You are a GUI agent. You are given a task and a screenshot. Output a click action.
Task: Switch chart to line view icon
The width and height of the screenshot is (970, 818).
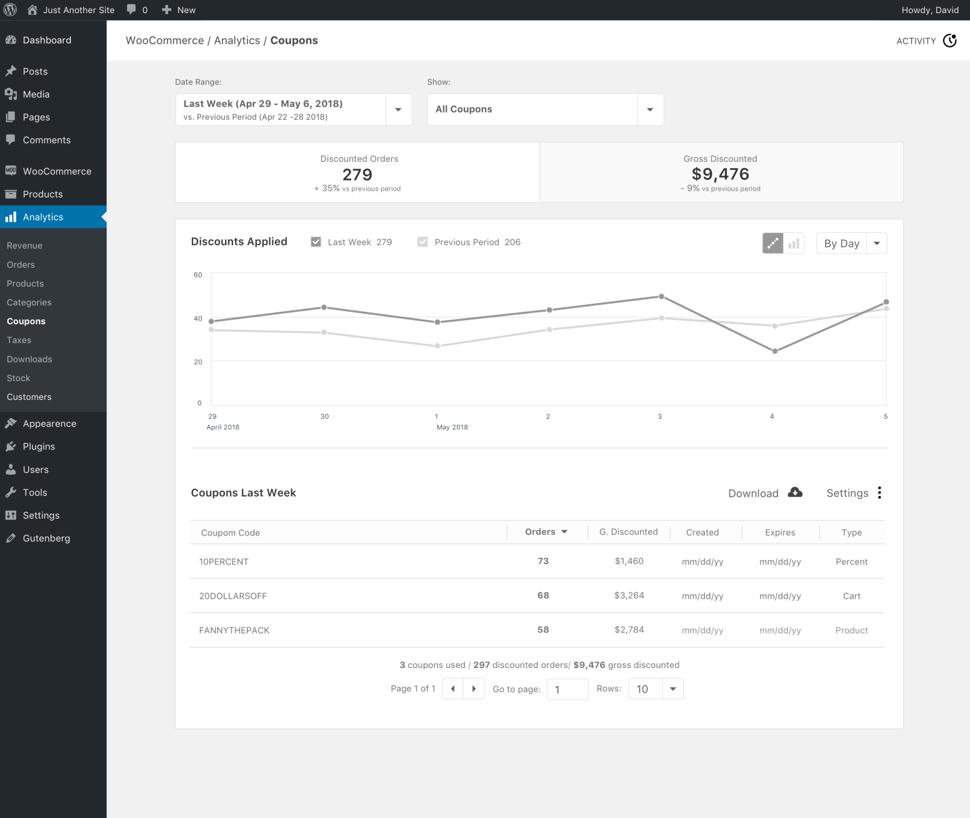[x=773, y=243]
